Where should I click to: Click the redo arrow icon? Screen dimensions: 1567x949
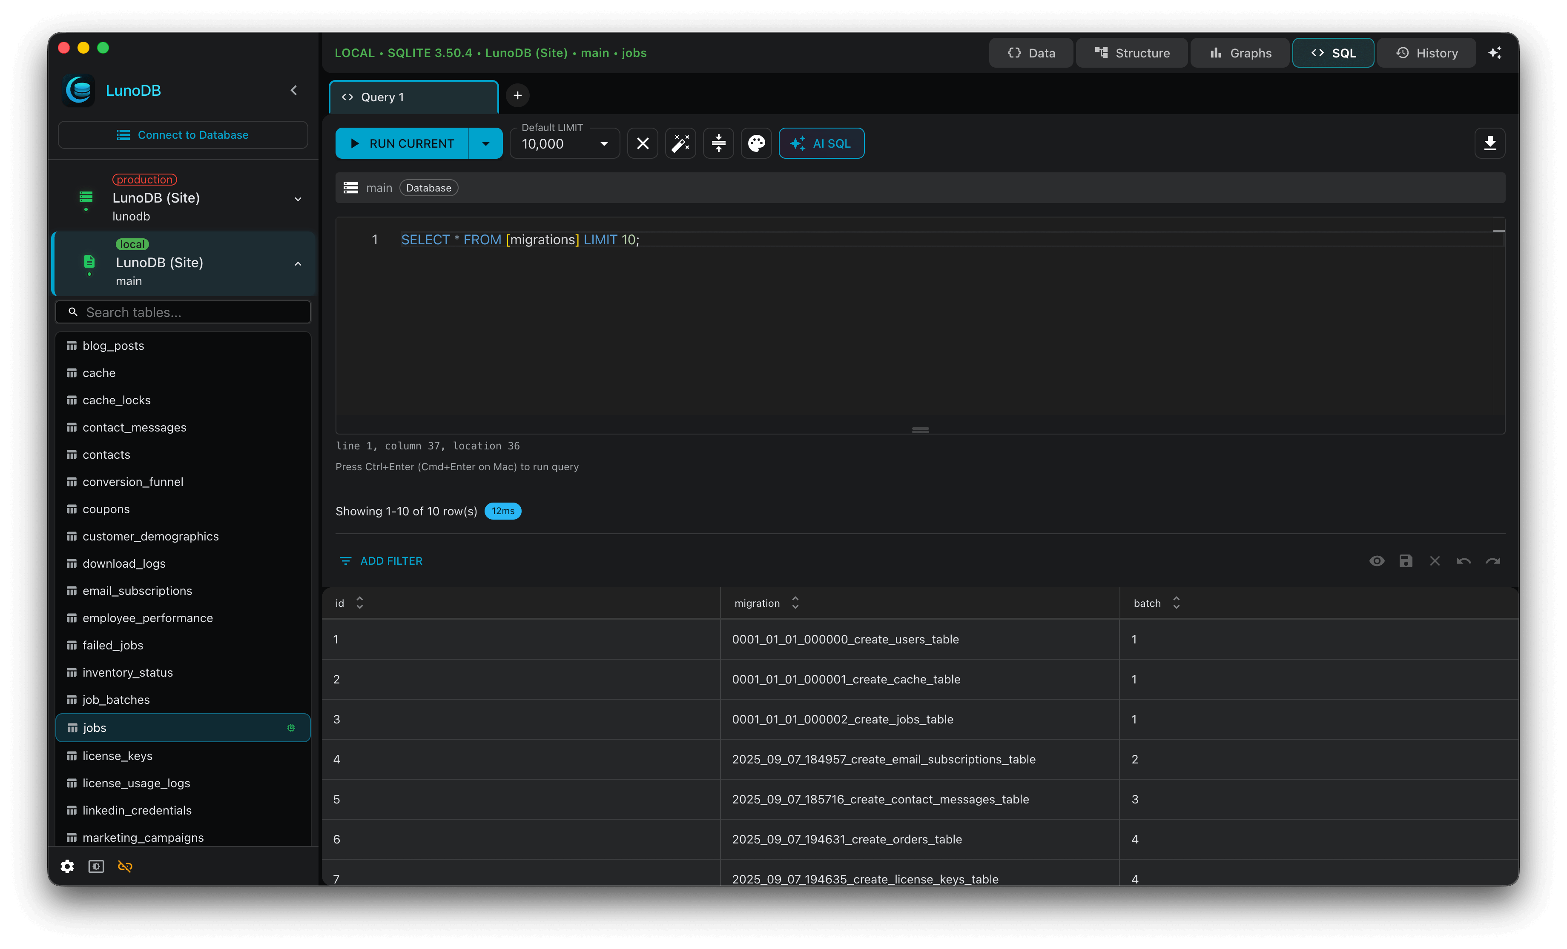pyautogui.click(x=1492, y=560)
